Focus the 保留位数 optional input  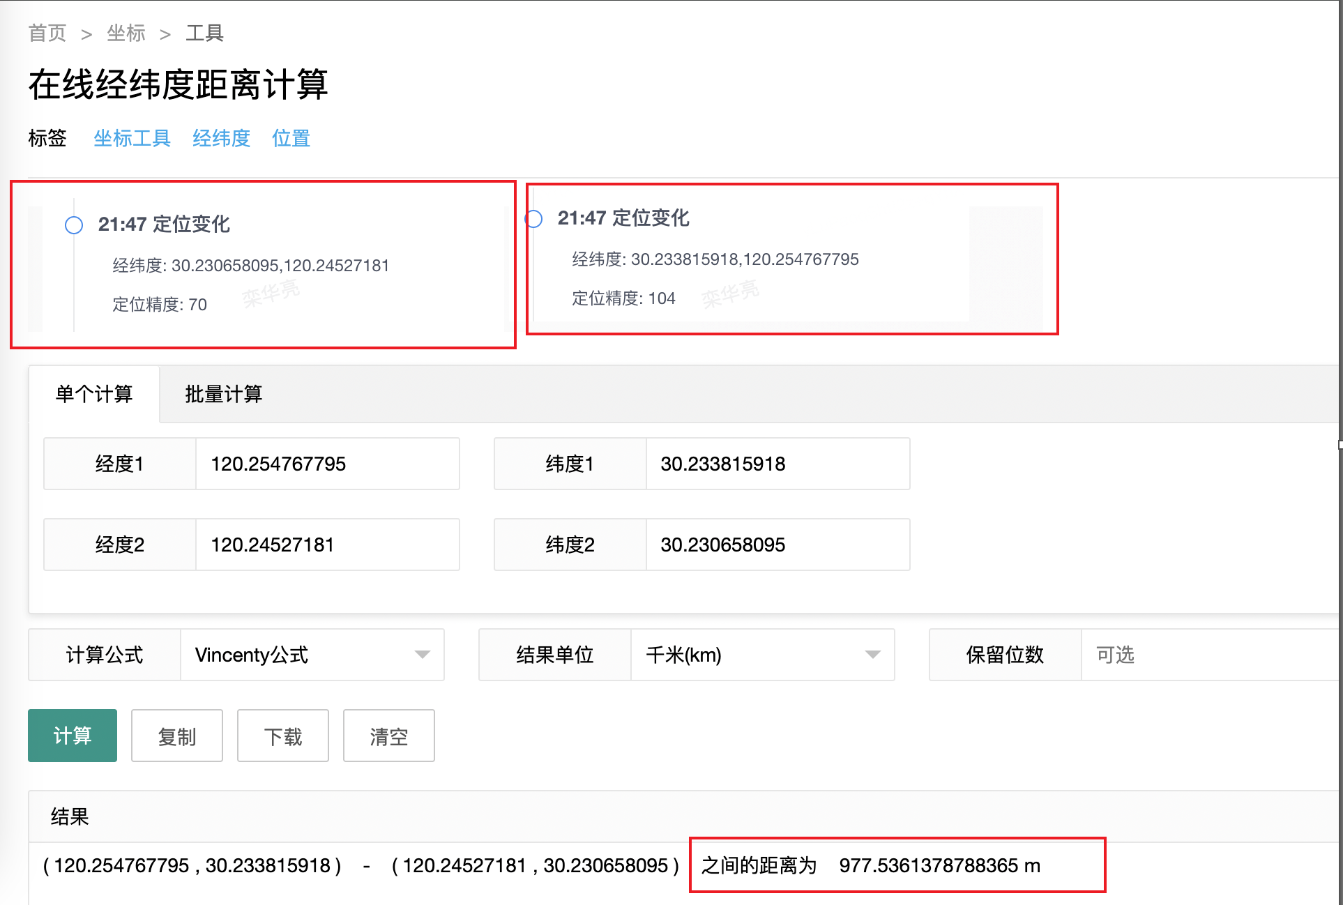click(x=1210, y=655)
